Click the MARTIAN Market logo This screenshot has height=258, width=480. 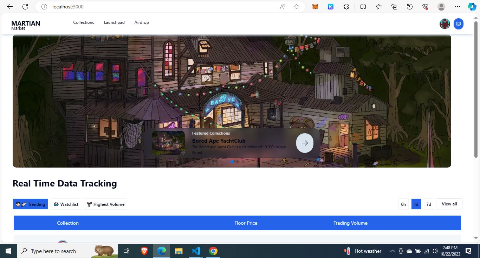(26, 25)
